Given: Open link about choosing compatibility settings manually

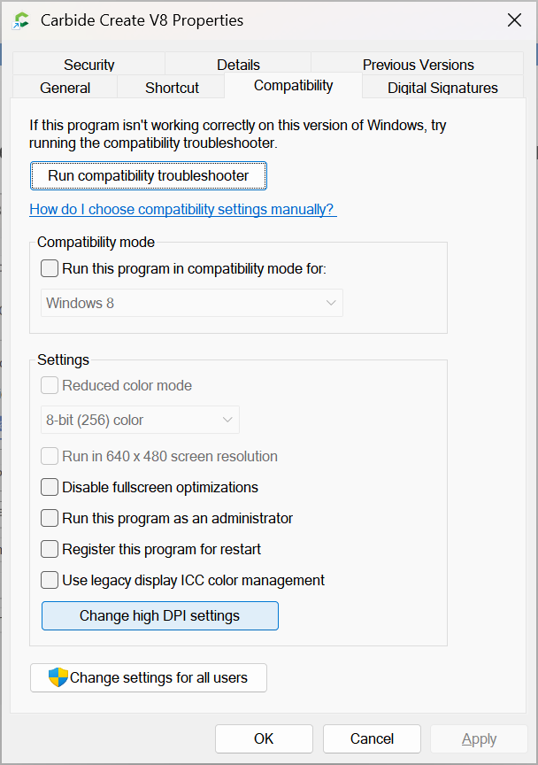Looking at the screenshot, I should coord(182,210).
